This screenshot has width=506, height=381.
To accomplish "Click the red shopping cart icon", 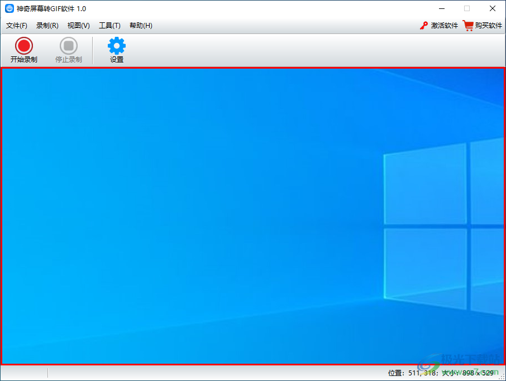I will coord(467,26).
